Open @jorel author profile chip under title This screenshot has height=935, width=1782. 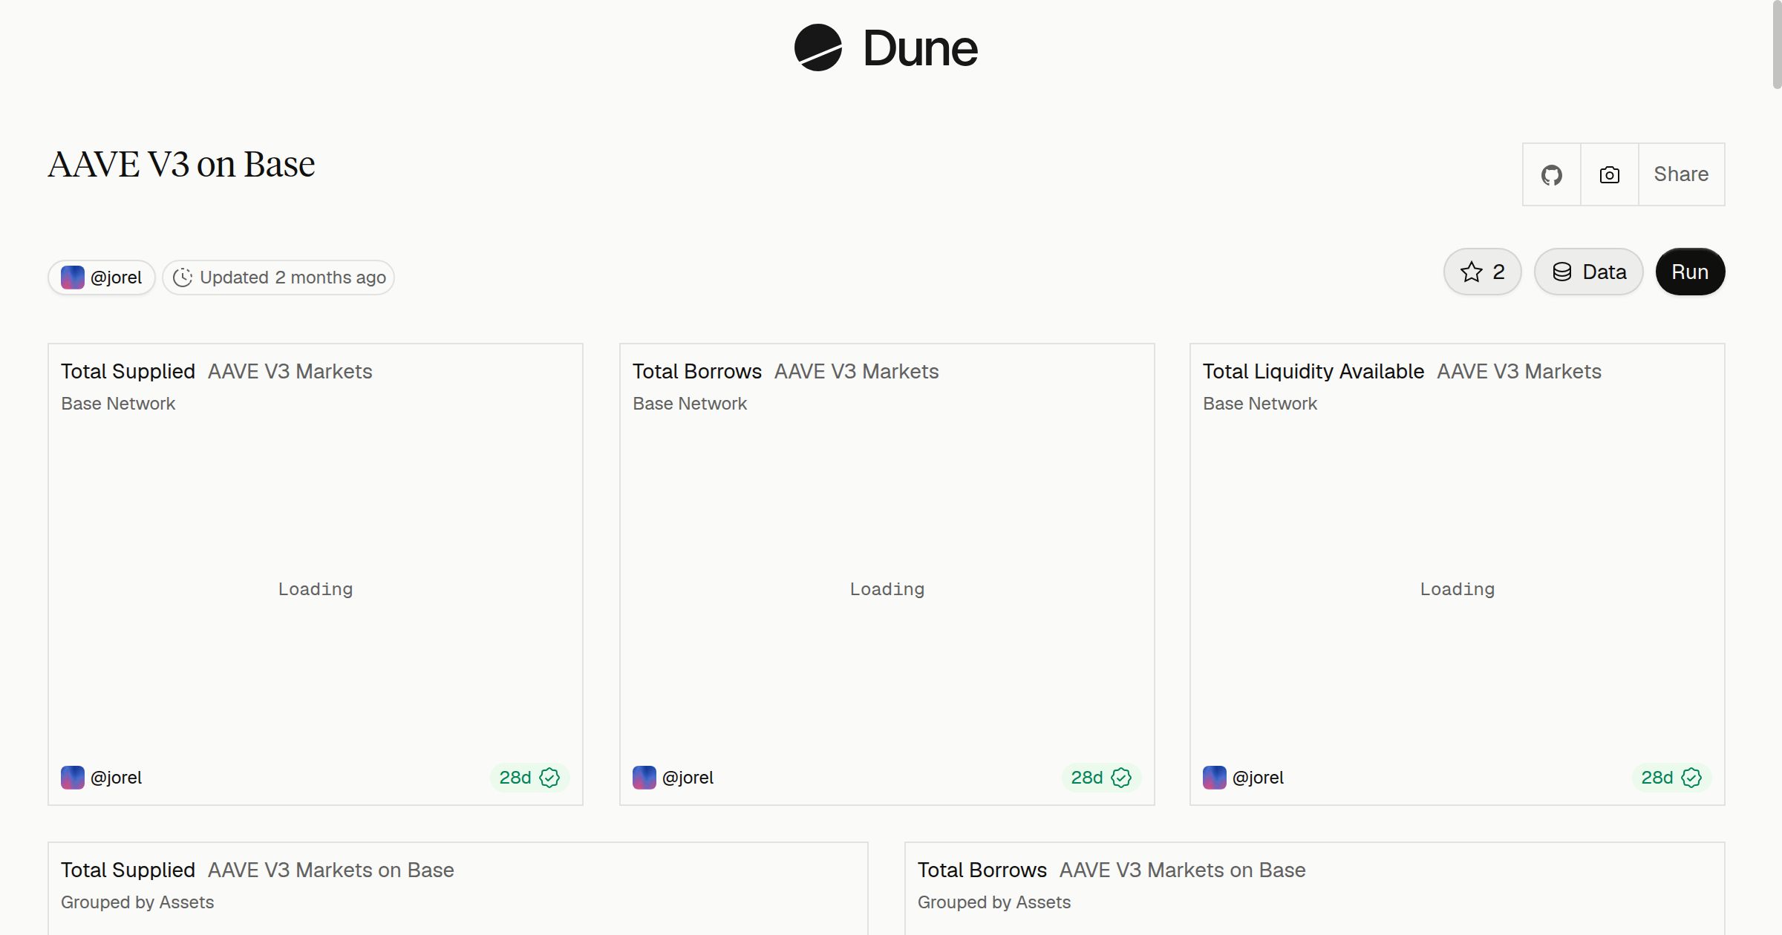pos(102,278)
